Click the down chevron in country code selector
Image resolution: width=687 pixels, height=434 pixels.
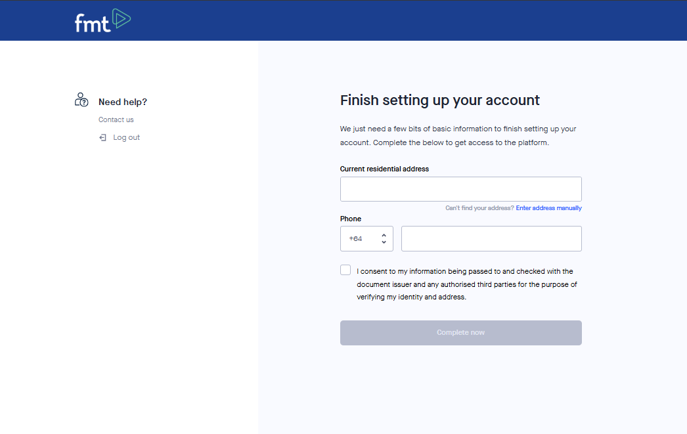[384, 242]
